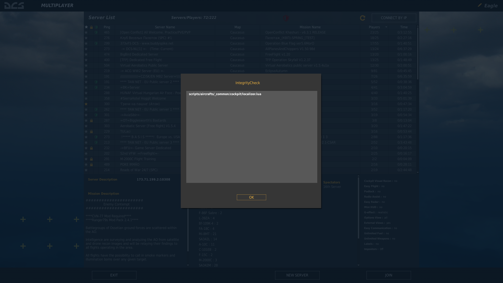503x283 pixels.
Task: Click shield icon on 373vFS DCS row
Action: click(x=96, y=43)
